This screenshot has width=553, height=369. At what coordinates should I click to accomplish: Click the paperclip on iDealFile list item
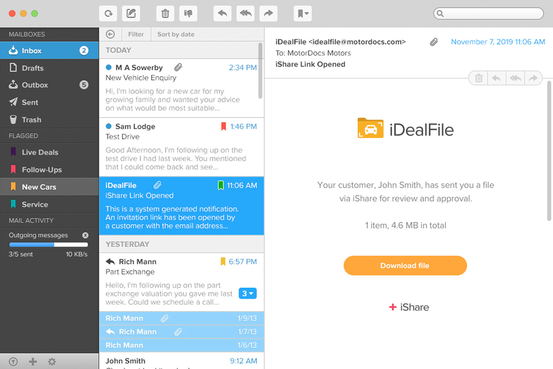[x=157, y=185]
